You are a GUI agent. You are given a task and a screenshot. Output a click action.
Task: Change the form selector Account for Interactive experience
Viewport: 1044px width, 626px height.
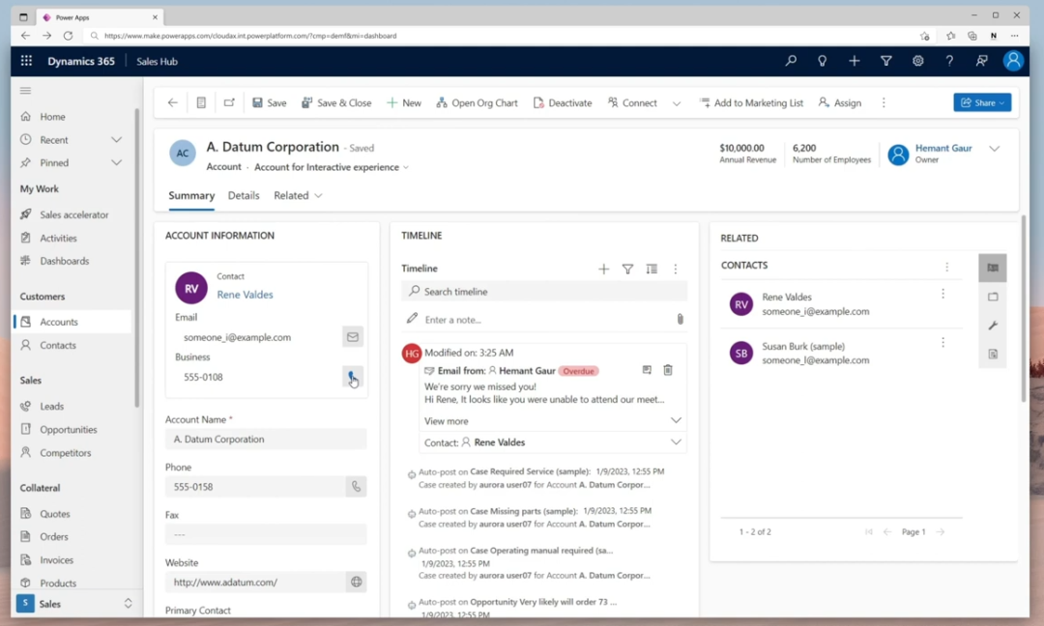click(x=331, y=167)
